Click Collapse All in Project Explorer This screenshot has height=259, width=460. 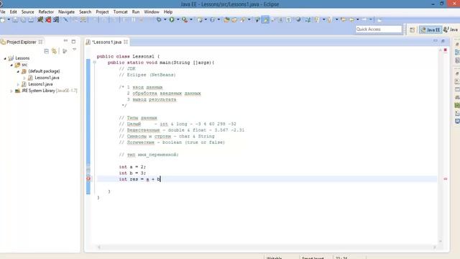pos(46,51)
